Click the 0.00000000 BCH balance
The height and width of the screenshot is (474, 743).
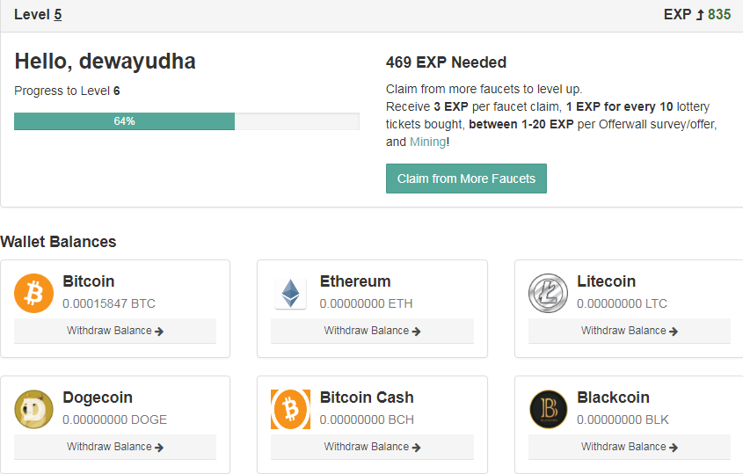367,419
